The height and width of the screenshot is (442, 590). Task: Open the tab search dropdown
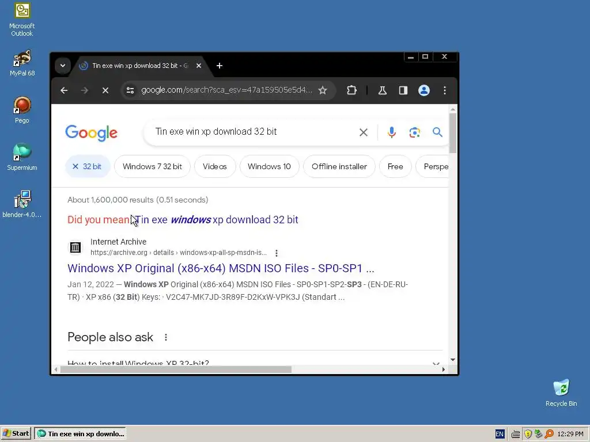pyautogui.click(x=62, y=66)
